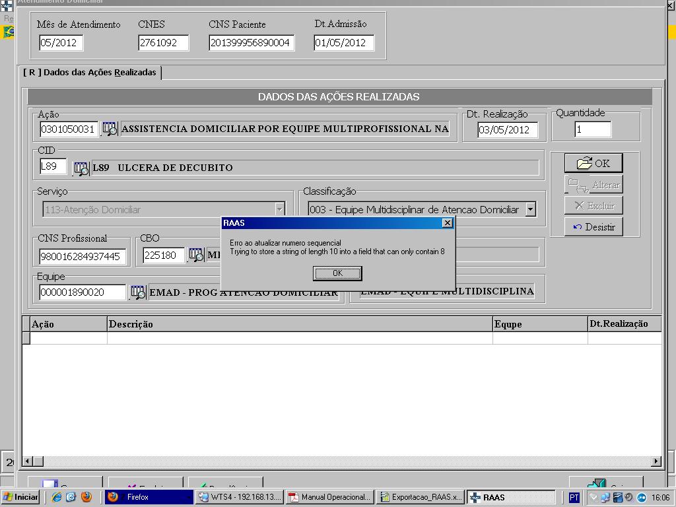This screenshot has height=507, width=676.
Task: Click the Quantidade input field
Action: 592,129
